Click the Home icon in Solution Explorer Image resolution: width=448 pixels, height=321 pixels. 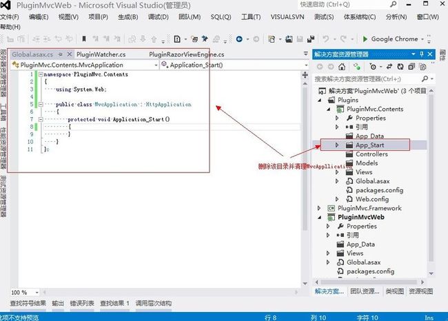tap(342, 67)
